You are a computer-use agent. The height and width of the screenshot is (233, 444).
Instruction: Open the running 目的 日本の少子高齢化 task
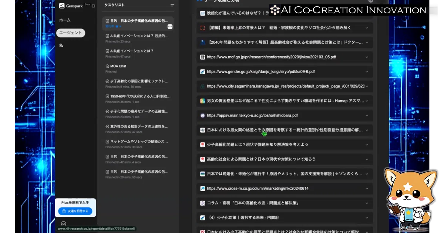138,23
